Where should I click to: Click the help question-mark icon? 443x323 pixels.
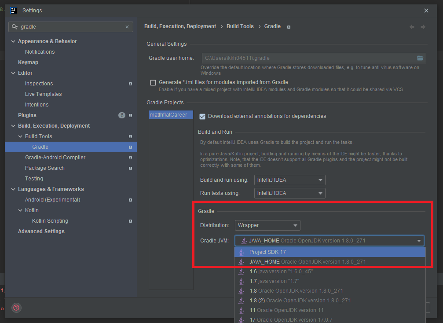click(x=16, y=308)
